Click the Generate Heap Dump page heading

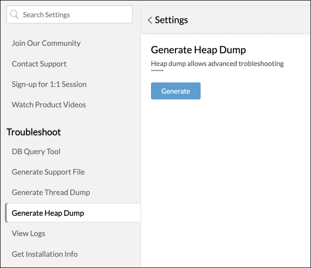[x=198, y=50]
